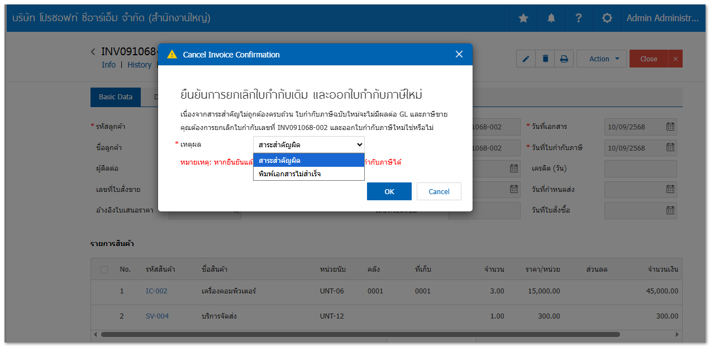Open the document date calendar picker
The width and height of the screenshot is (710, 347).
click(670, 127)
